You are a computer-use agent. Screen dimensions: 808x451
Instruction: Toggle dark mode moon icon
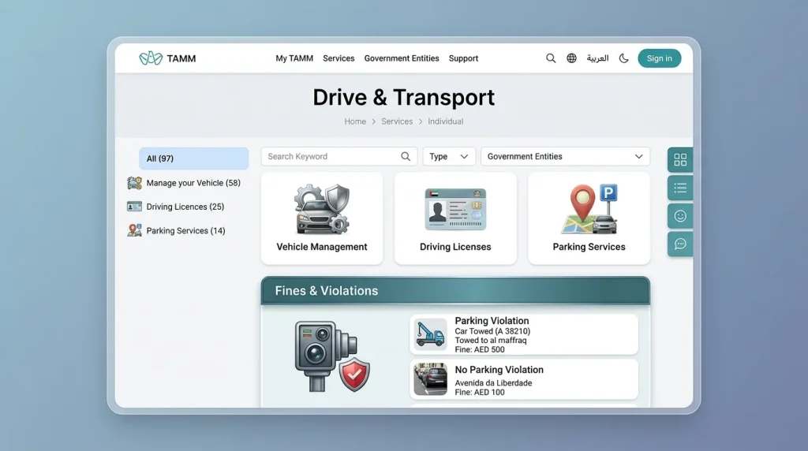[x=623, y=58]
